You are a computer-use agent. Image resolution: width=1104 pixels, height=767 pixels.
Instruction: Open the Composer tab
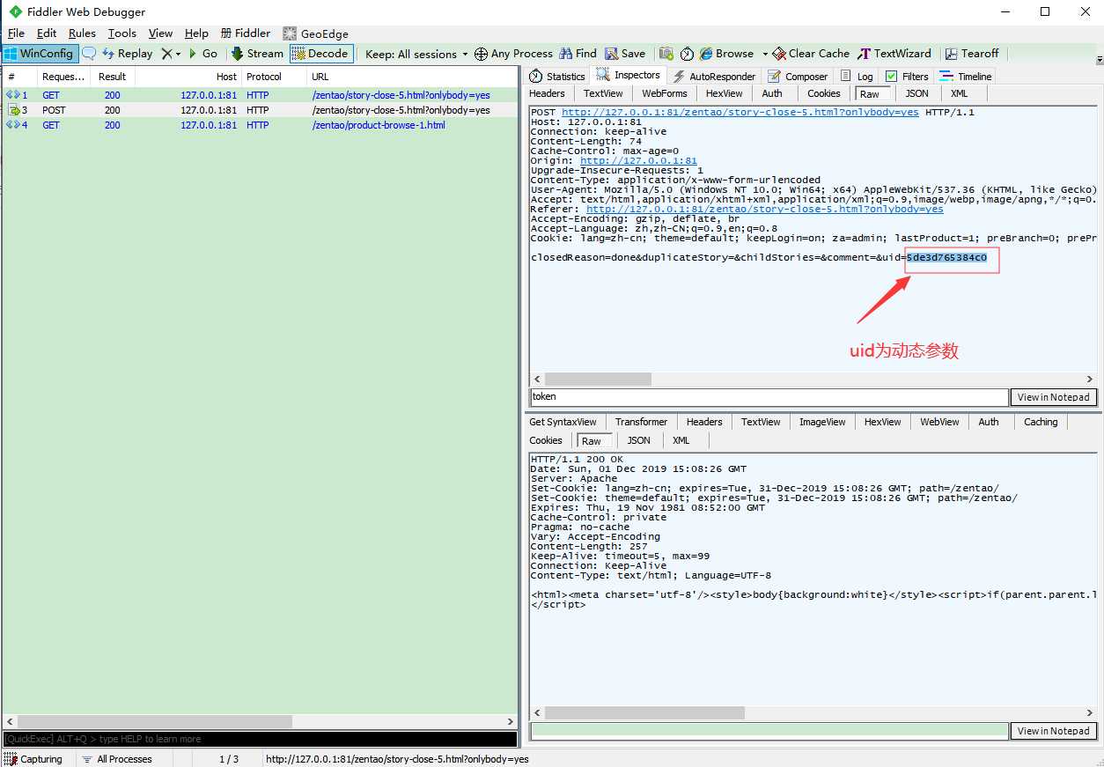[x=798, y=77]
